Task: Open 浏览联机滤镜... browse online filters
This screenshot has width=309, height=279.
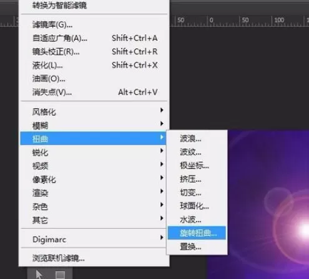Action: pyautogui.click(x=94, y=258)
